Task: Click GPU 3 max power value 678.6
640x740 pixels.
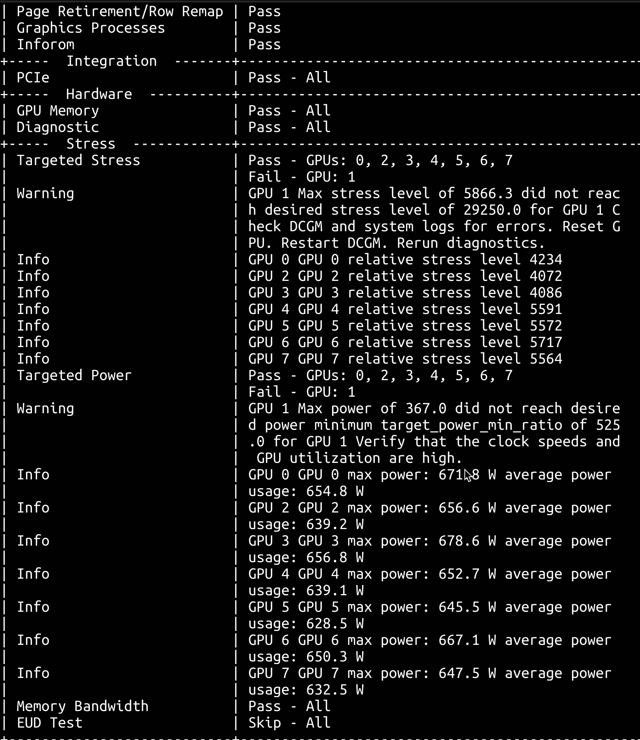Action: [459, 541]
